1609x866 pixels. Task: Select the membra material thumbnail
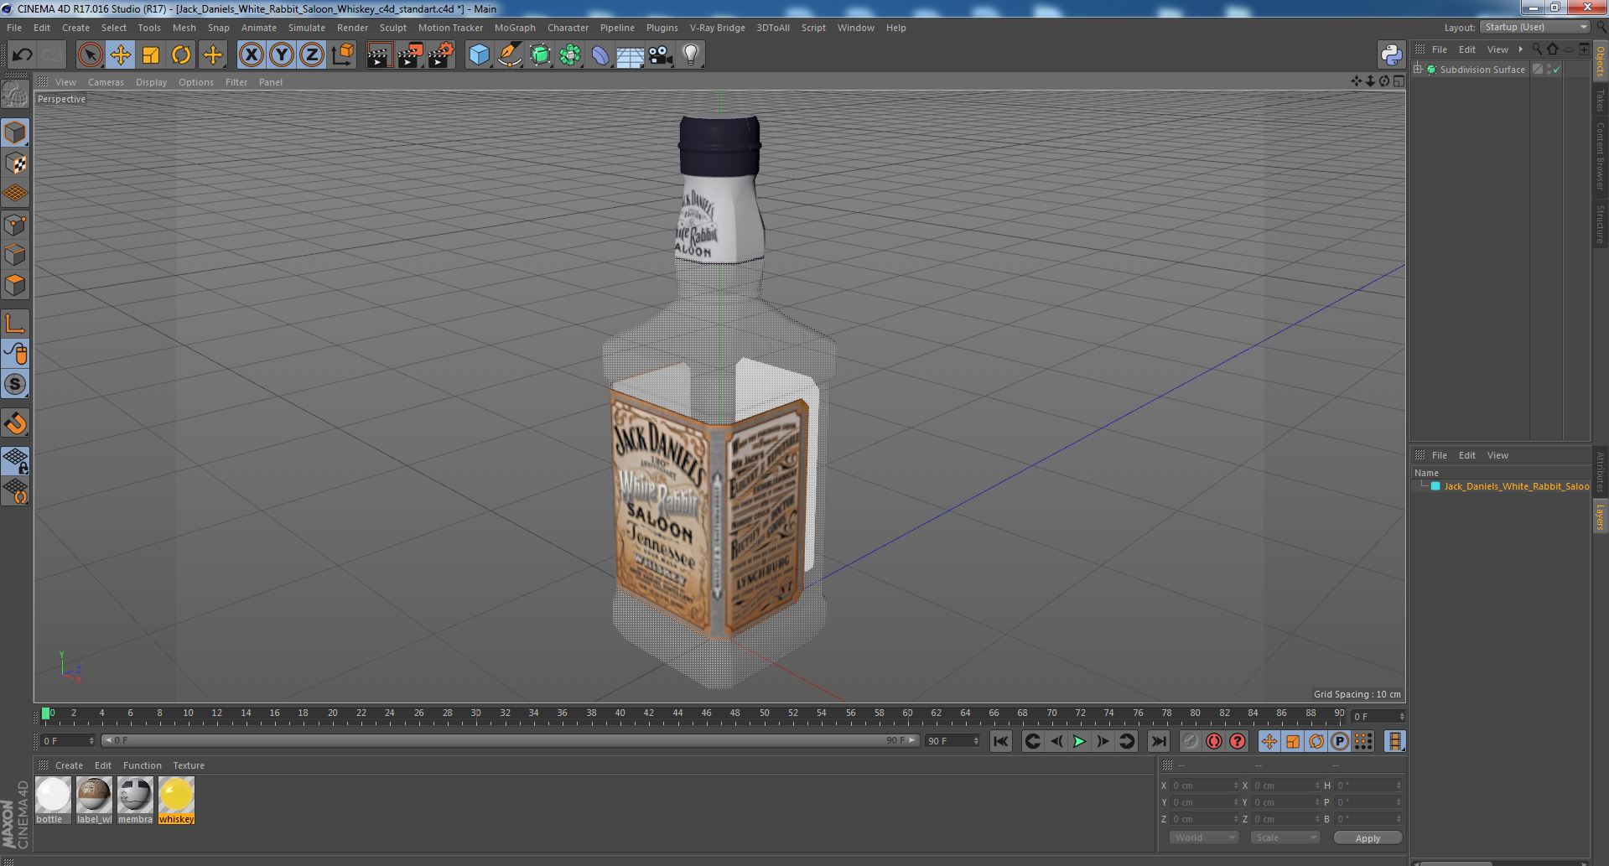click(x=135, y=800)
